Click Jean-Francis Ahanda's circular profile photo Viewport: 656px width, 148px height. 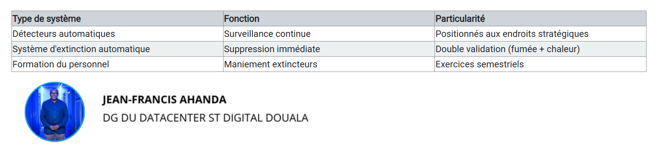55,112
